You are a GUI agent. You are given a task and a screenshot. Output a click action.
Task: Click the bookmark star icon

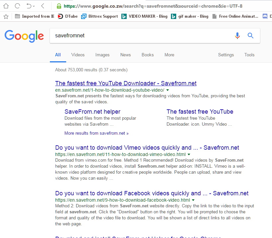6,16
